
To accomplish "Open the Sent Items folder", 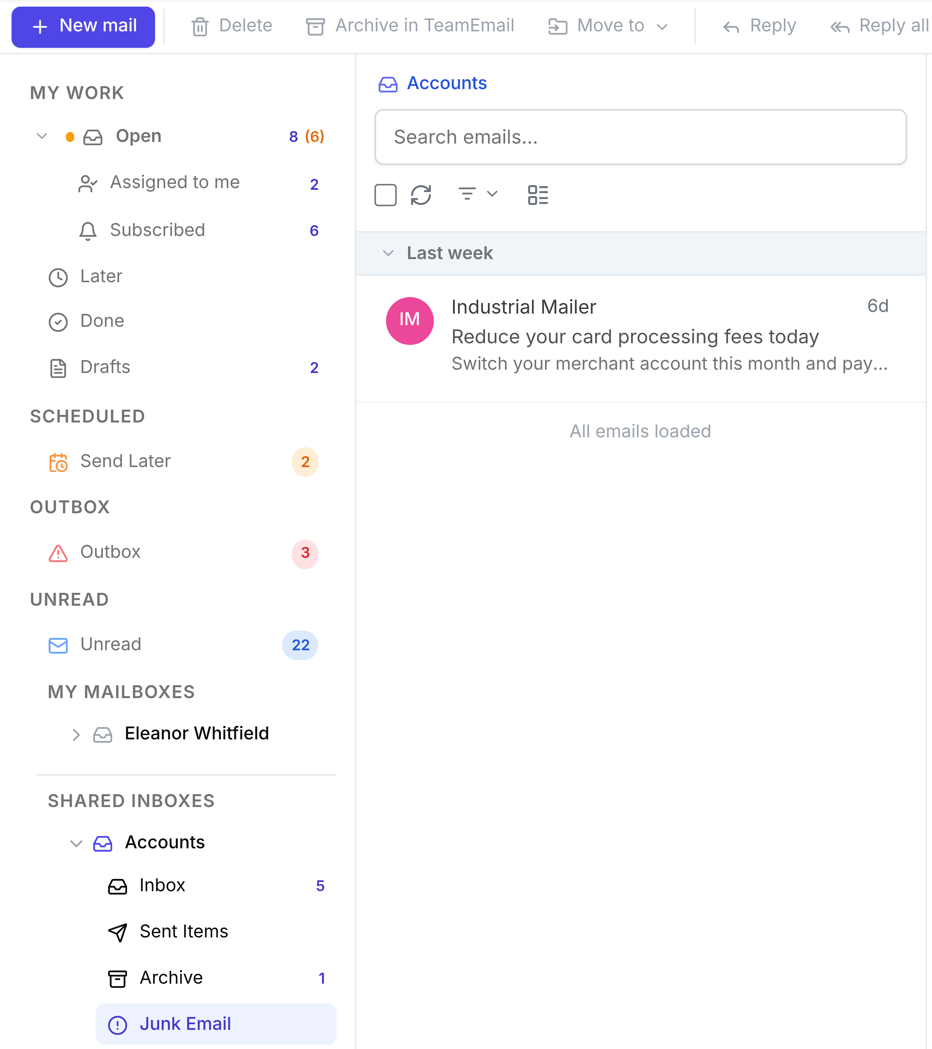I will tap(216, 932).
